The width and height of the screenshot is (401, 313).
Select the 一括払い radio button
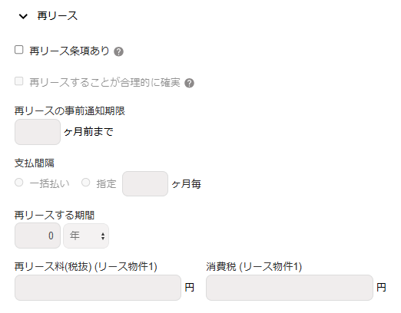19,183
